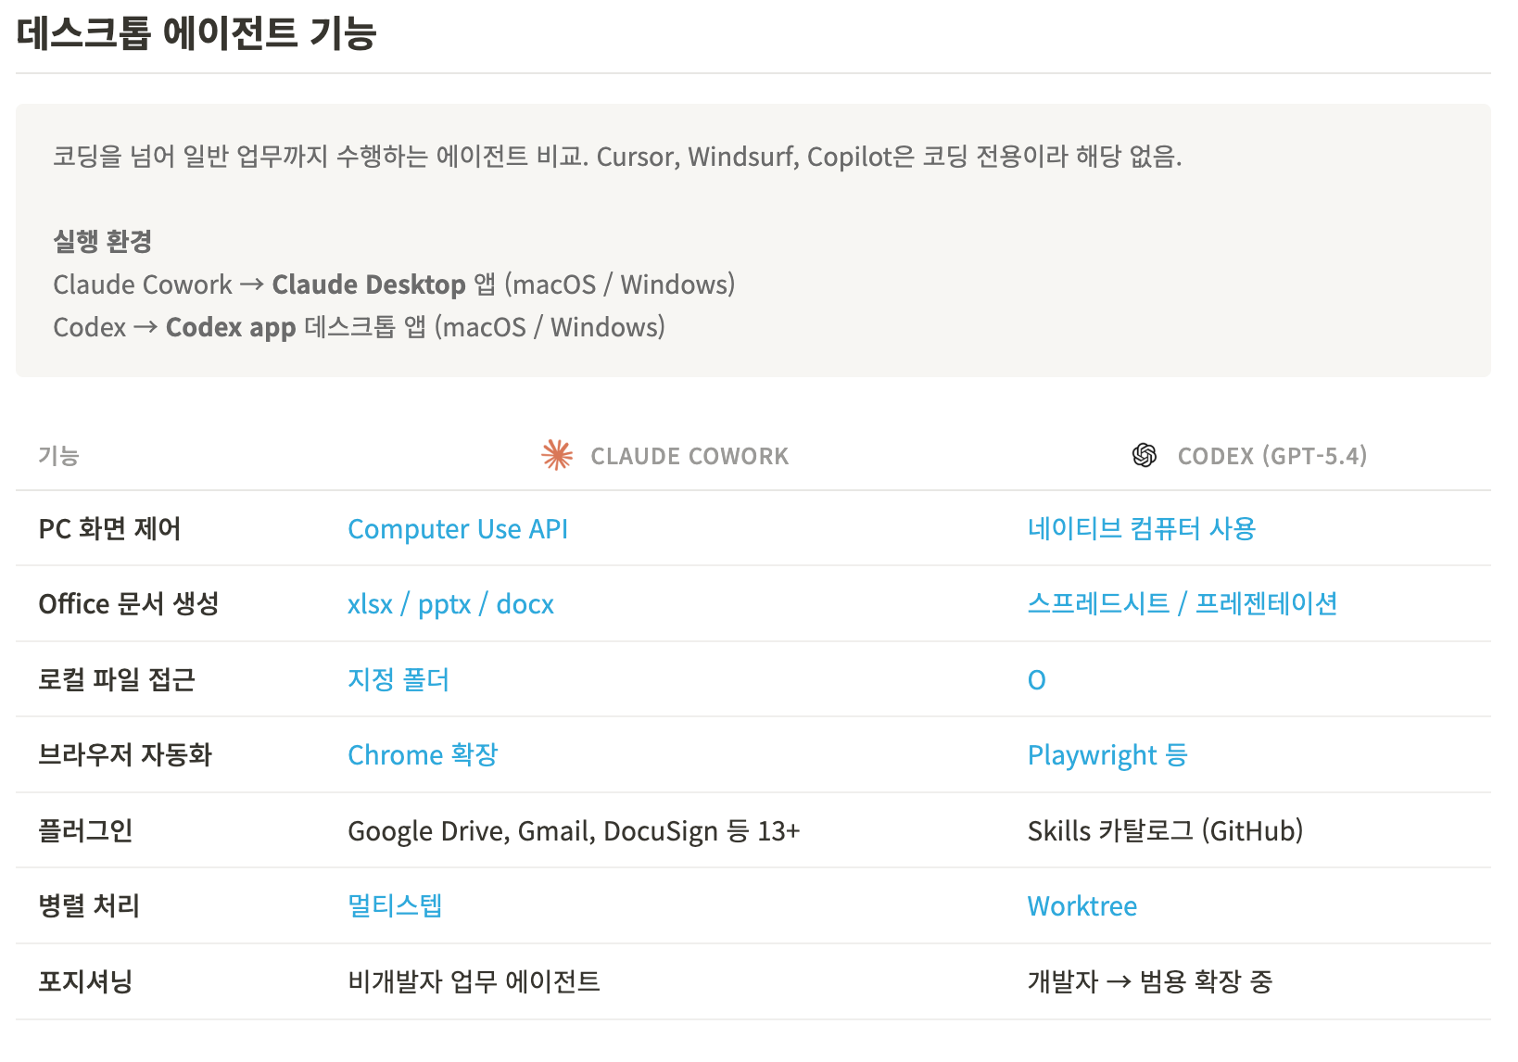
Task: Open the 스프레드시트 / 프레젠테이션 link
Action: click(x=1182, y=604)
